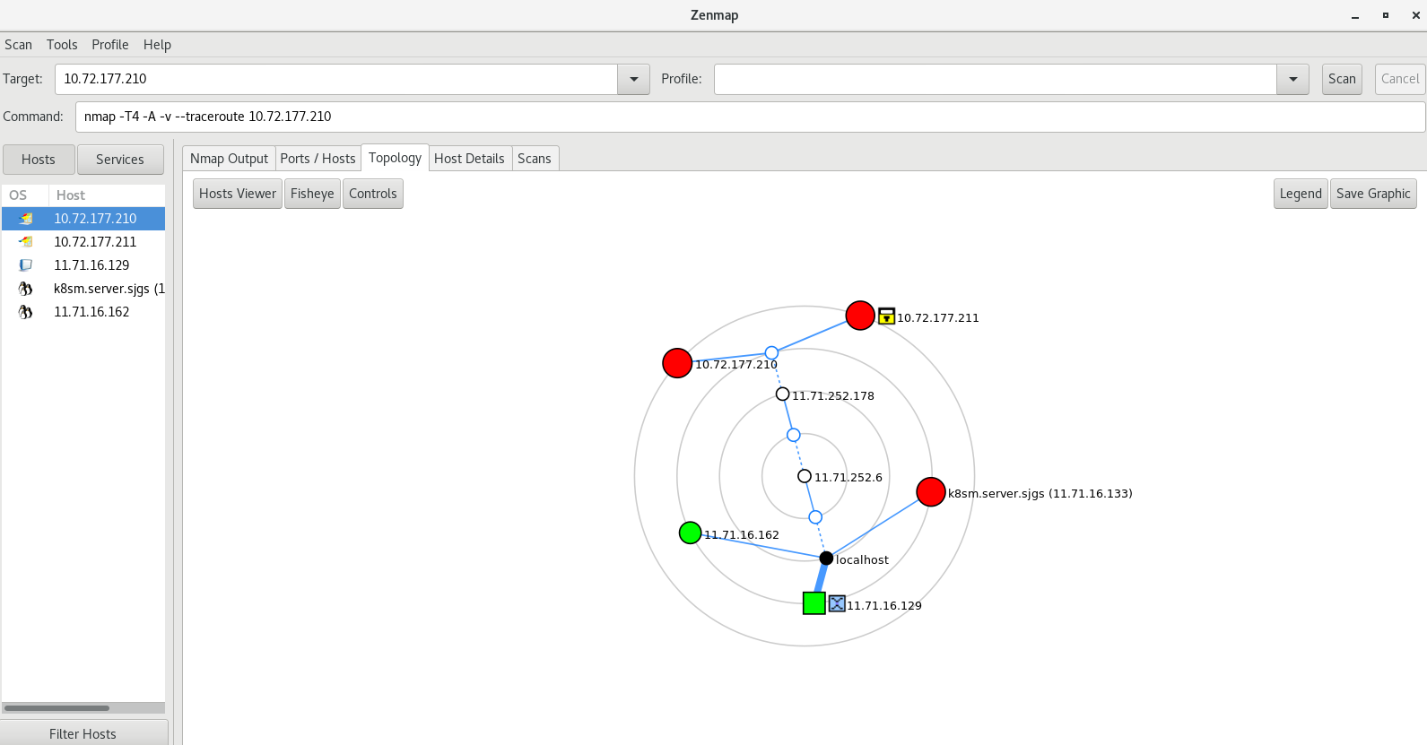Open Target dropdown list
This screenshot has width=1427, height=745.
(x=633, y=79)
